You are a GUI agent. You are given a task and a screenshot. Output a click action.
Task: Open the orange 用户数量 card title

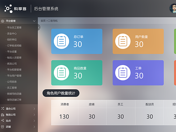pyautogui.click(x=141, y=37)
